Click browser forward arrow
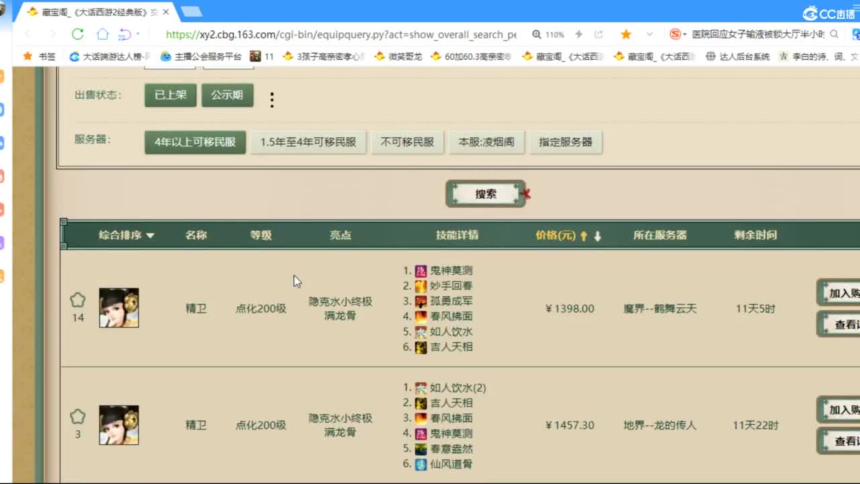The image size is (860, 484). click(x=52, y=34)
